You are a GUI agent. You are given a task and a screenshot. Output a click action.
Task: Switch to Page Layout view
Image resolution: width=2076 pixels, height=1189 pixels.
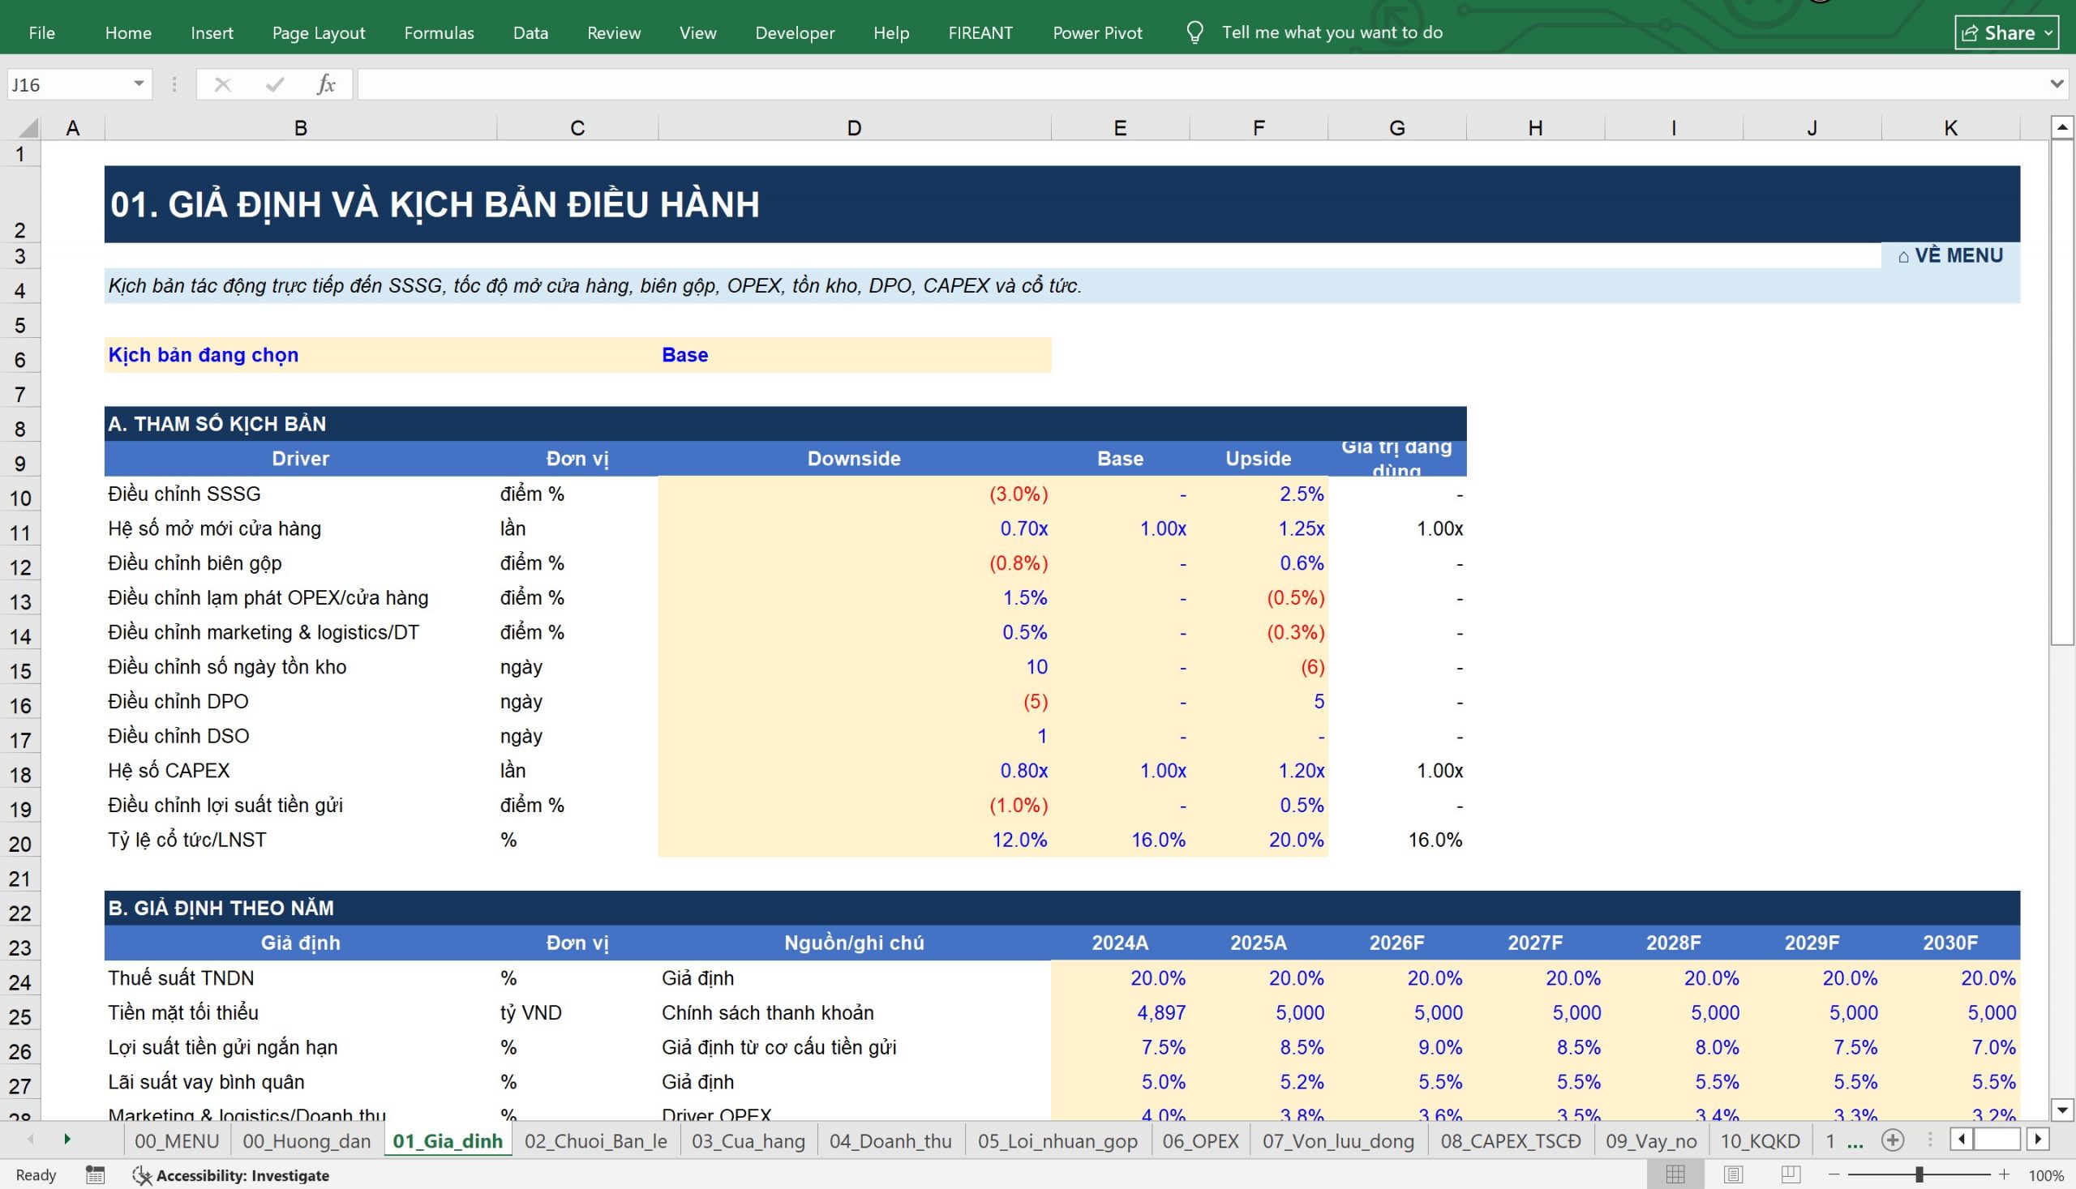click(1733, 1174)
